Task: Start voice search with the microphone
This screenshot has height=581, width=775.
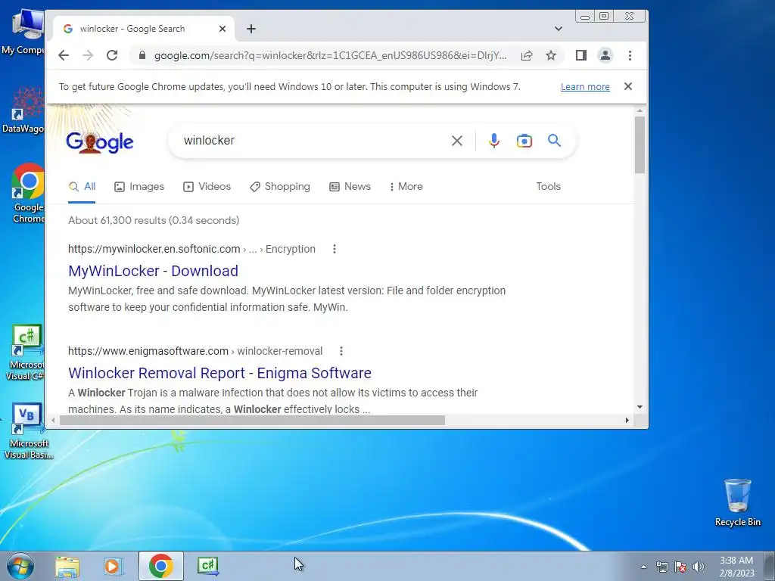Action: 493,141
